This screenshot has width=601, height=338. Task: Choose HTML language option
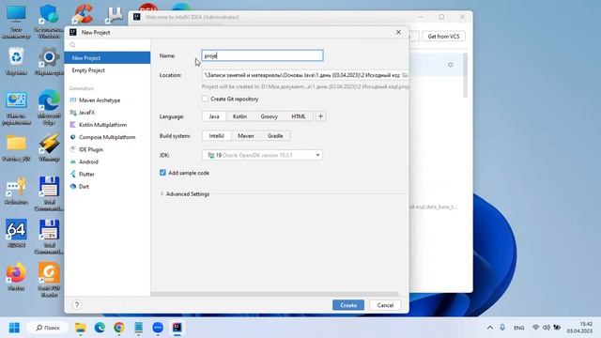click(x=299, y=116)
